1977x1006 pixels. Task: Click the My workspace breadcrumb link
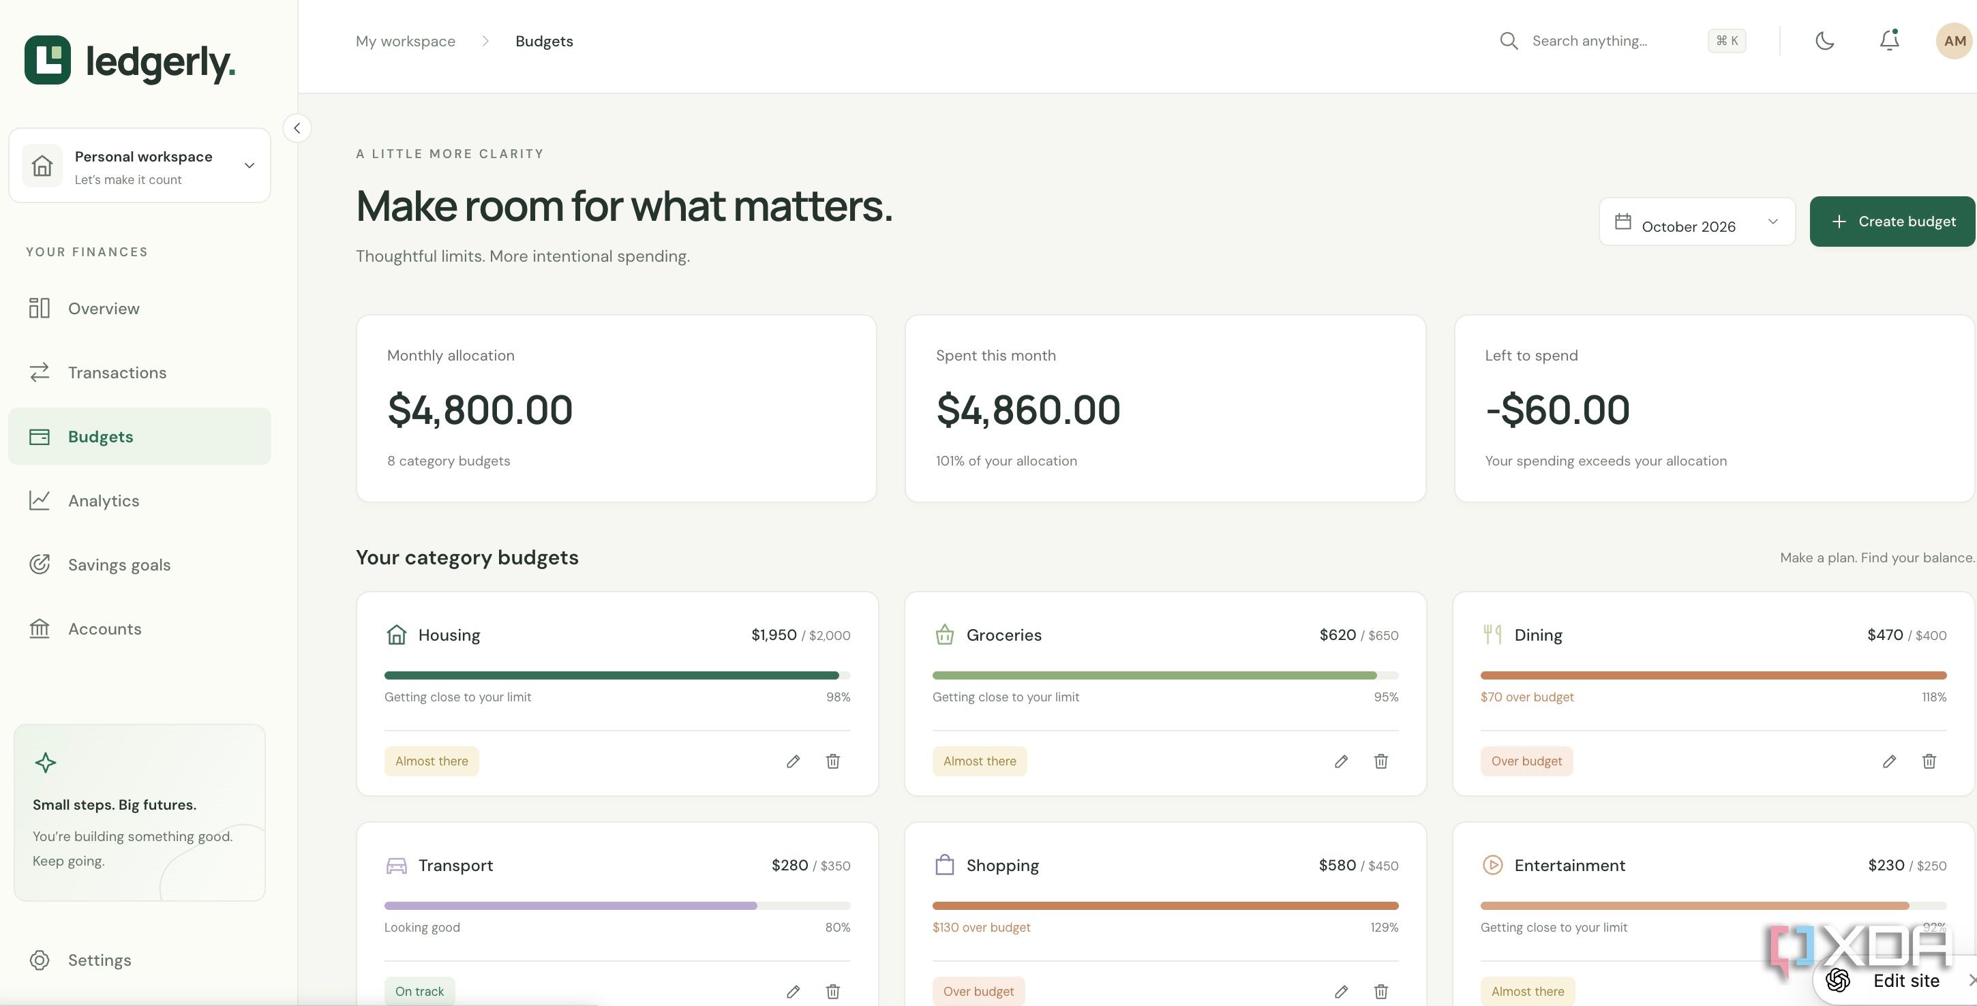(405, 42)
